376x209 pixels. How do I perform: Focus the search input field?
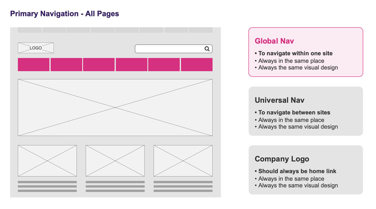pos(169,49)
